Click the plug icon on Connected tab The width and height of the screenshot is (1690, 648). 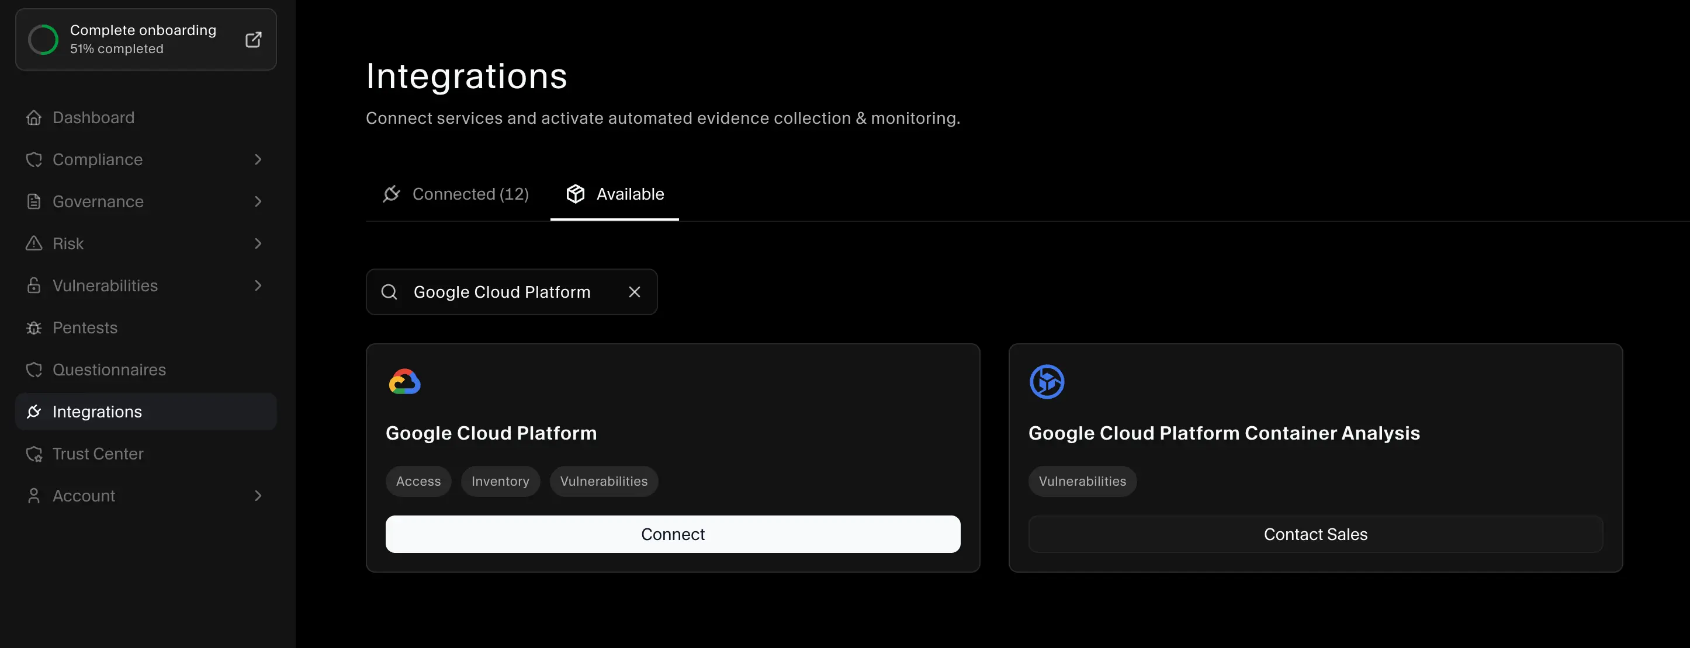coord(392,194)
